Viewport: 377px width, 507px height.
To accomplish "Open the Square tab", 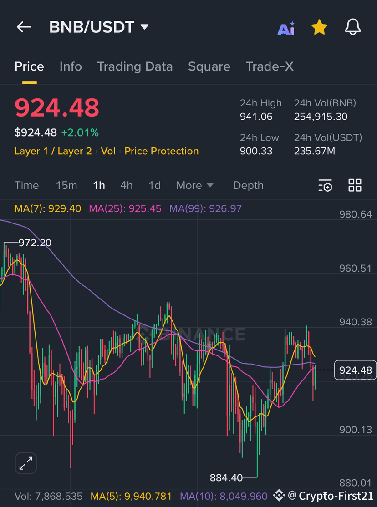I will click(209, 66).
